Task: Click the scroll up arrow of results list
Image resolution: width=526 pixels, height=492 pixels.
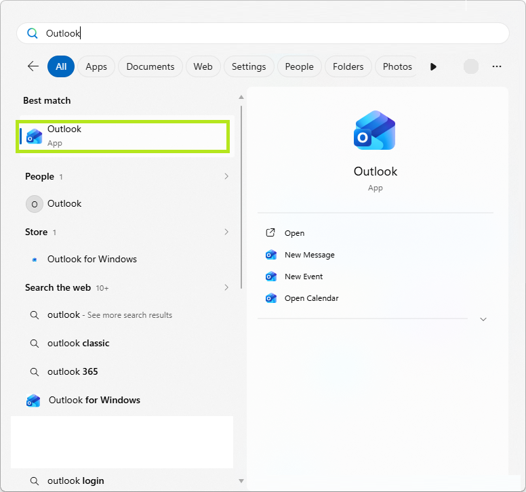Action: click(x=241, y=98)
